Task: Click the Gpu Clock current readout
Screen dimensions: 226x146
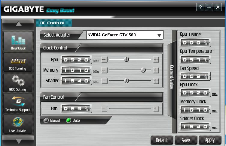Action: (195, 93)
